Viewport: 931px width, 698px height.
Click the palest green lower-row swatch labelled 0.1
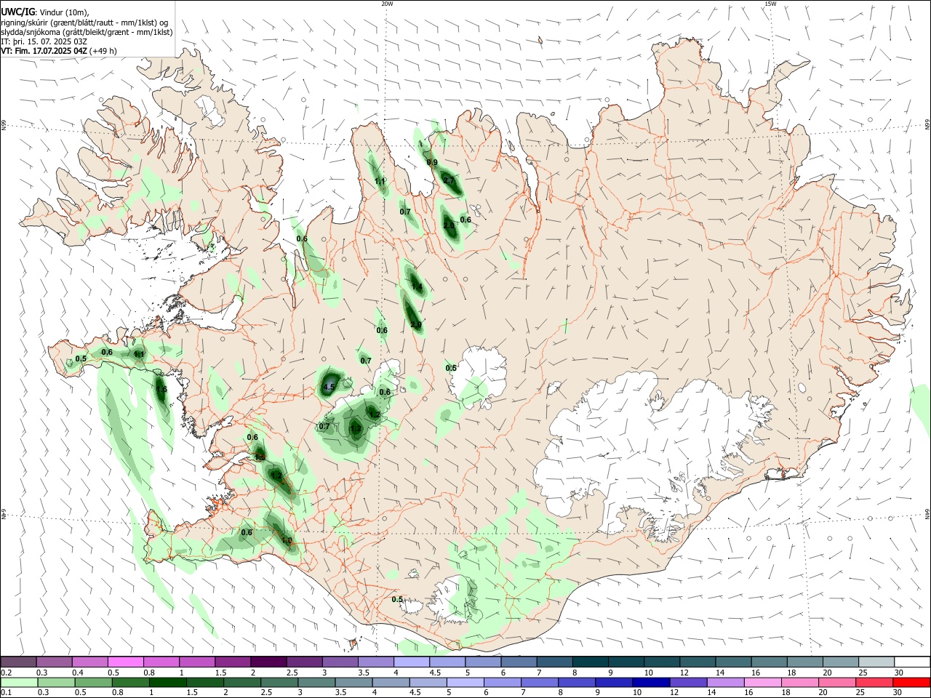(19, 682)
